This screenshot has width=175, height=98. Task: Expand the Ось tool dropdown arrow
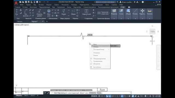17,16
